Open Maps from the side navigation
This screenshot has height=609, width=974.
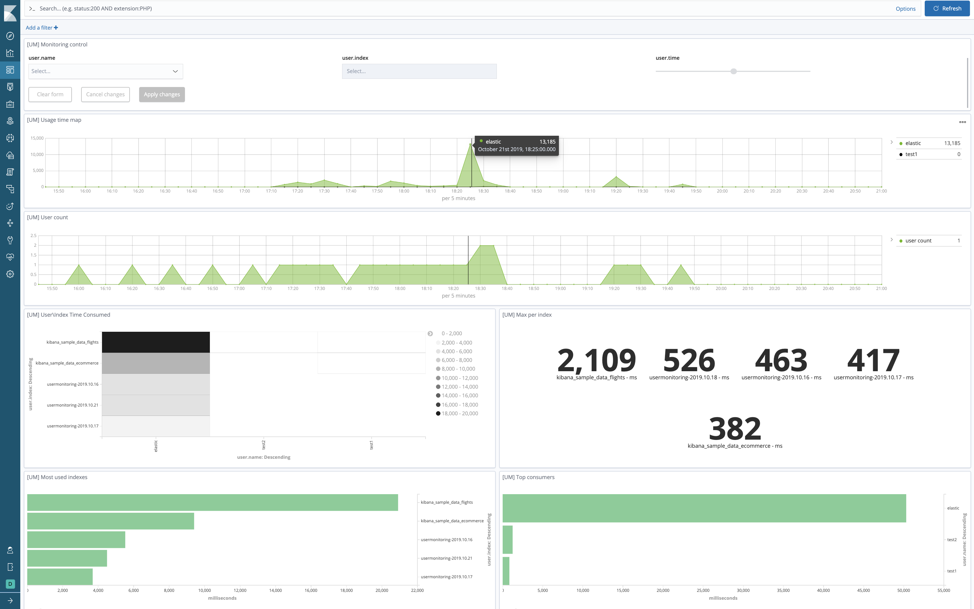10,121
